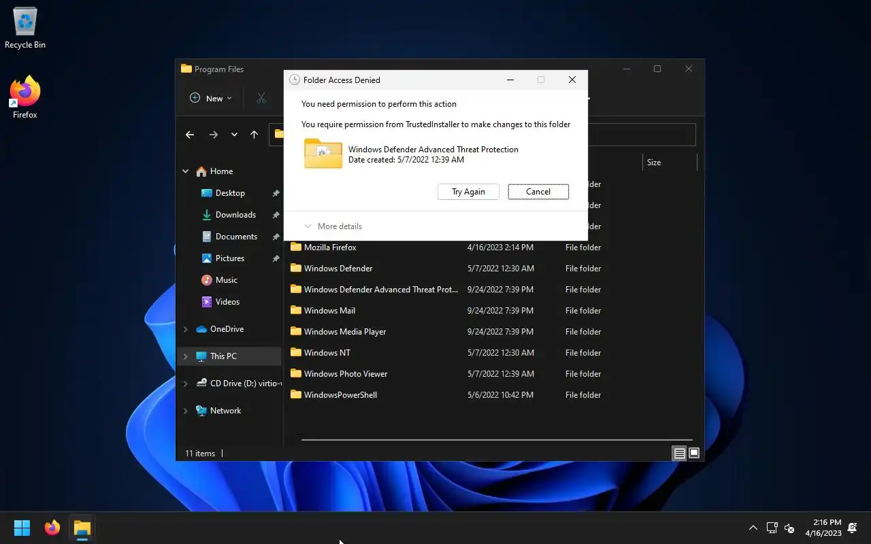This screenshot has width=871, height=544.
Task: Open Documents in the sidebar
Action: 236,237
